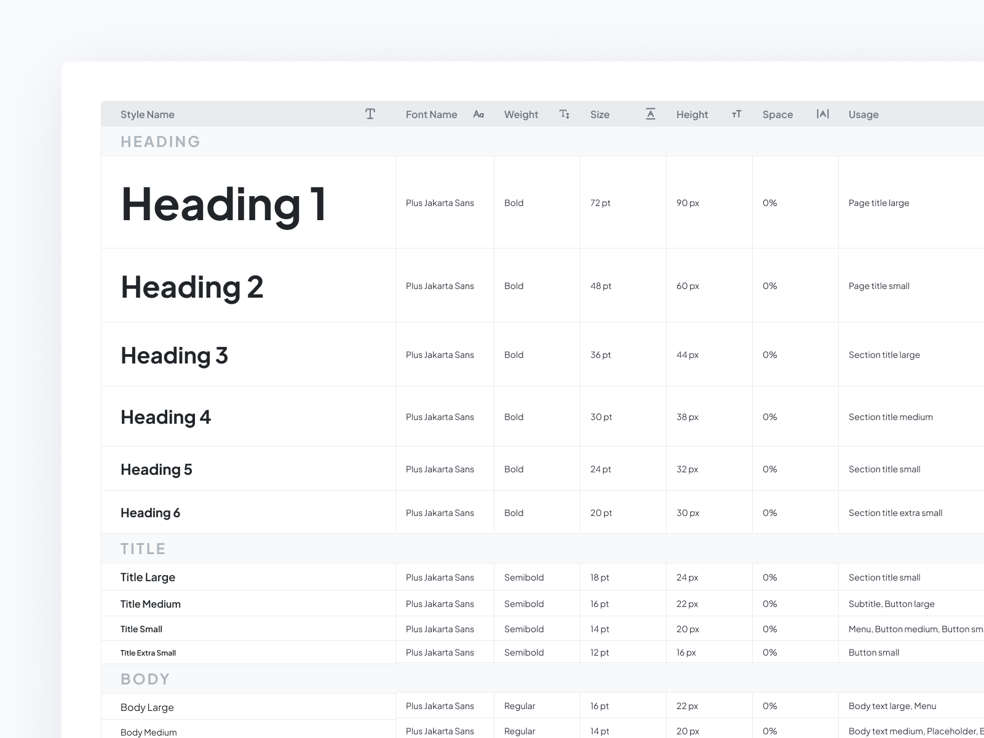This screenshot has width=984, height=738.
Task: Click the Height column header
Action: tap(692, 114)
